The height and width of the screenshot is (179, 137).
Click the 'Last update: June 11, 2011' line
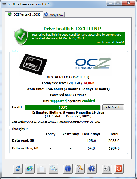56,122
